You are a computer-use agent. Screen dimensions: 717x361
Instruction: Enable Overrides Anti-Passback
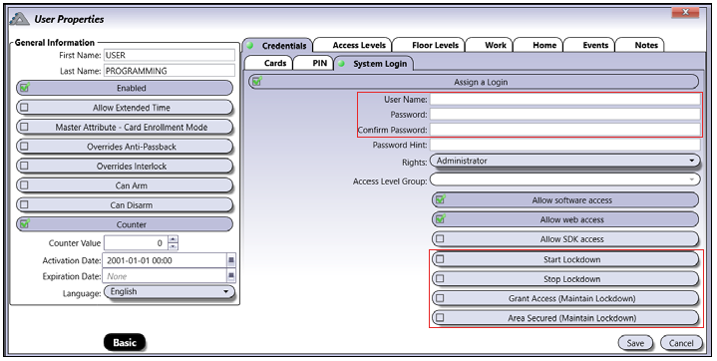125,147
